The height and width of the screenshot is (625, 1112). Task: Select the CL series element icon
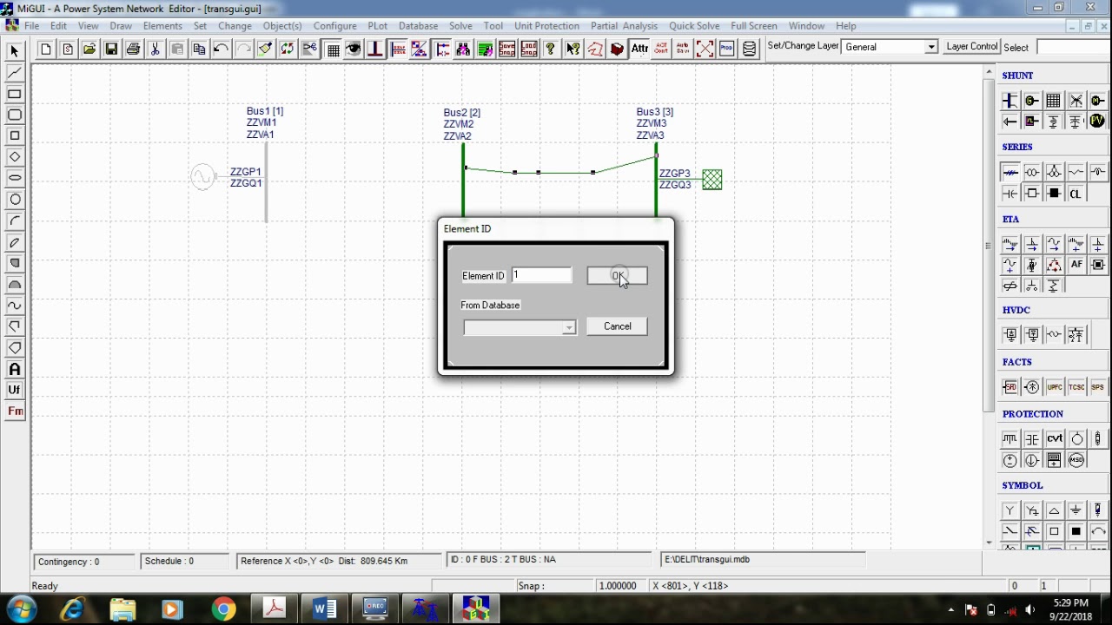click(1076, 194)
